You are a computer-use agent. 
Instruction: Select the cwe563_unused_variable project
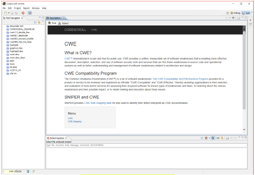pyautogui.click(x=20, y=39)
